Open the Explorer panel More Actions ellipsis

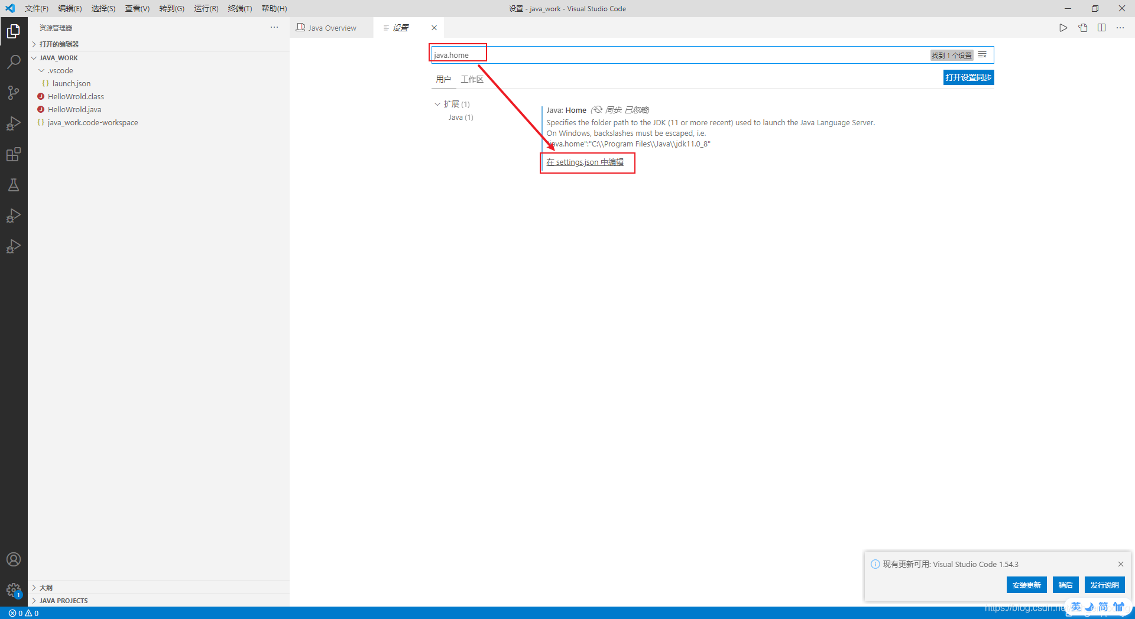click(274, 27)
